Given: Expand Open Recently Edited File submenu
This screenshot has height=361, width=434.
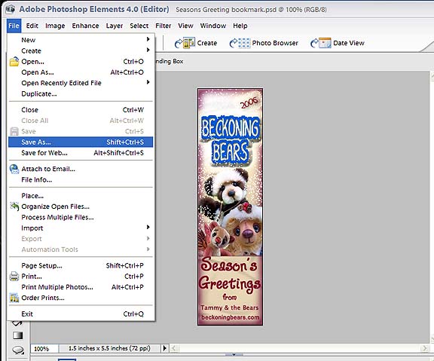Looking at the screenshot, I should click(81, 83).
